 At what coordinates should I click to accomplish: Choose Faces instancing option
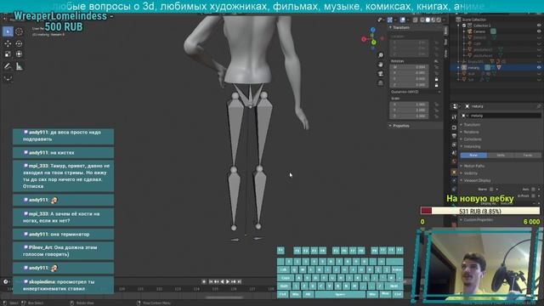pyautogui.click(x=528, y=155)
